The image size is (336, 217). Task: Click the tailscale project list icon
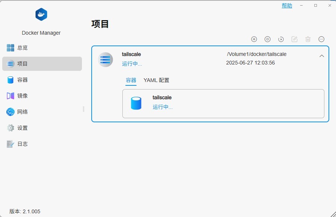(x=106, y=60)
